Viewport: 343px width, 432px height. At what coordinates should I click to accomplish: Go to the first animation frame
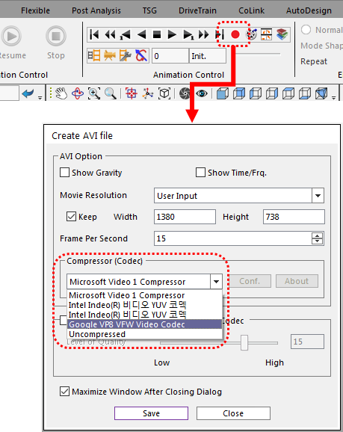click(94, 34)
